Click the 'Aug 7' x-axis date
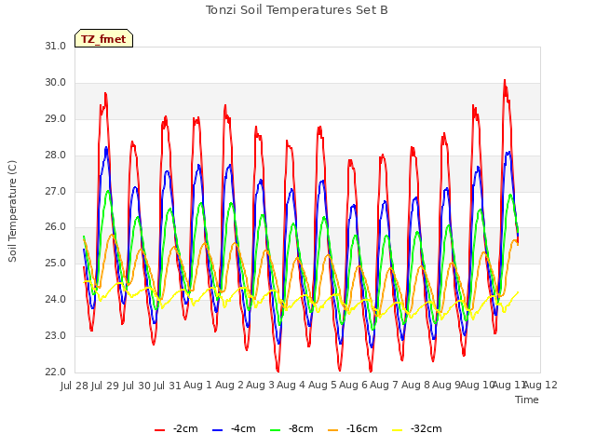 [x=385, y=386]
